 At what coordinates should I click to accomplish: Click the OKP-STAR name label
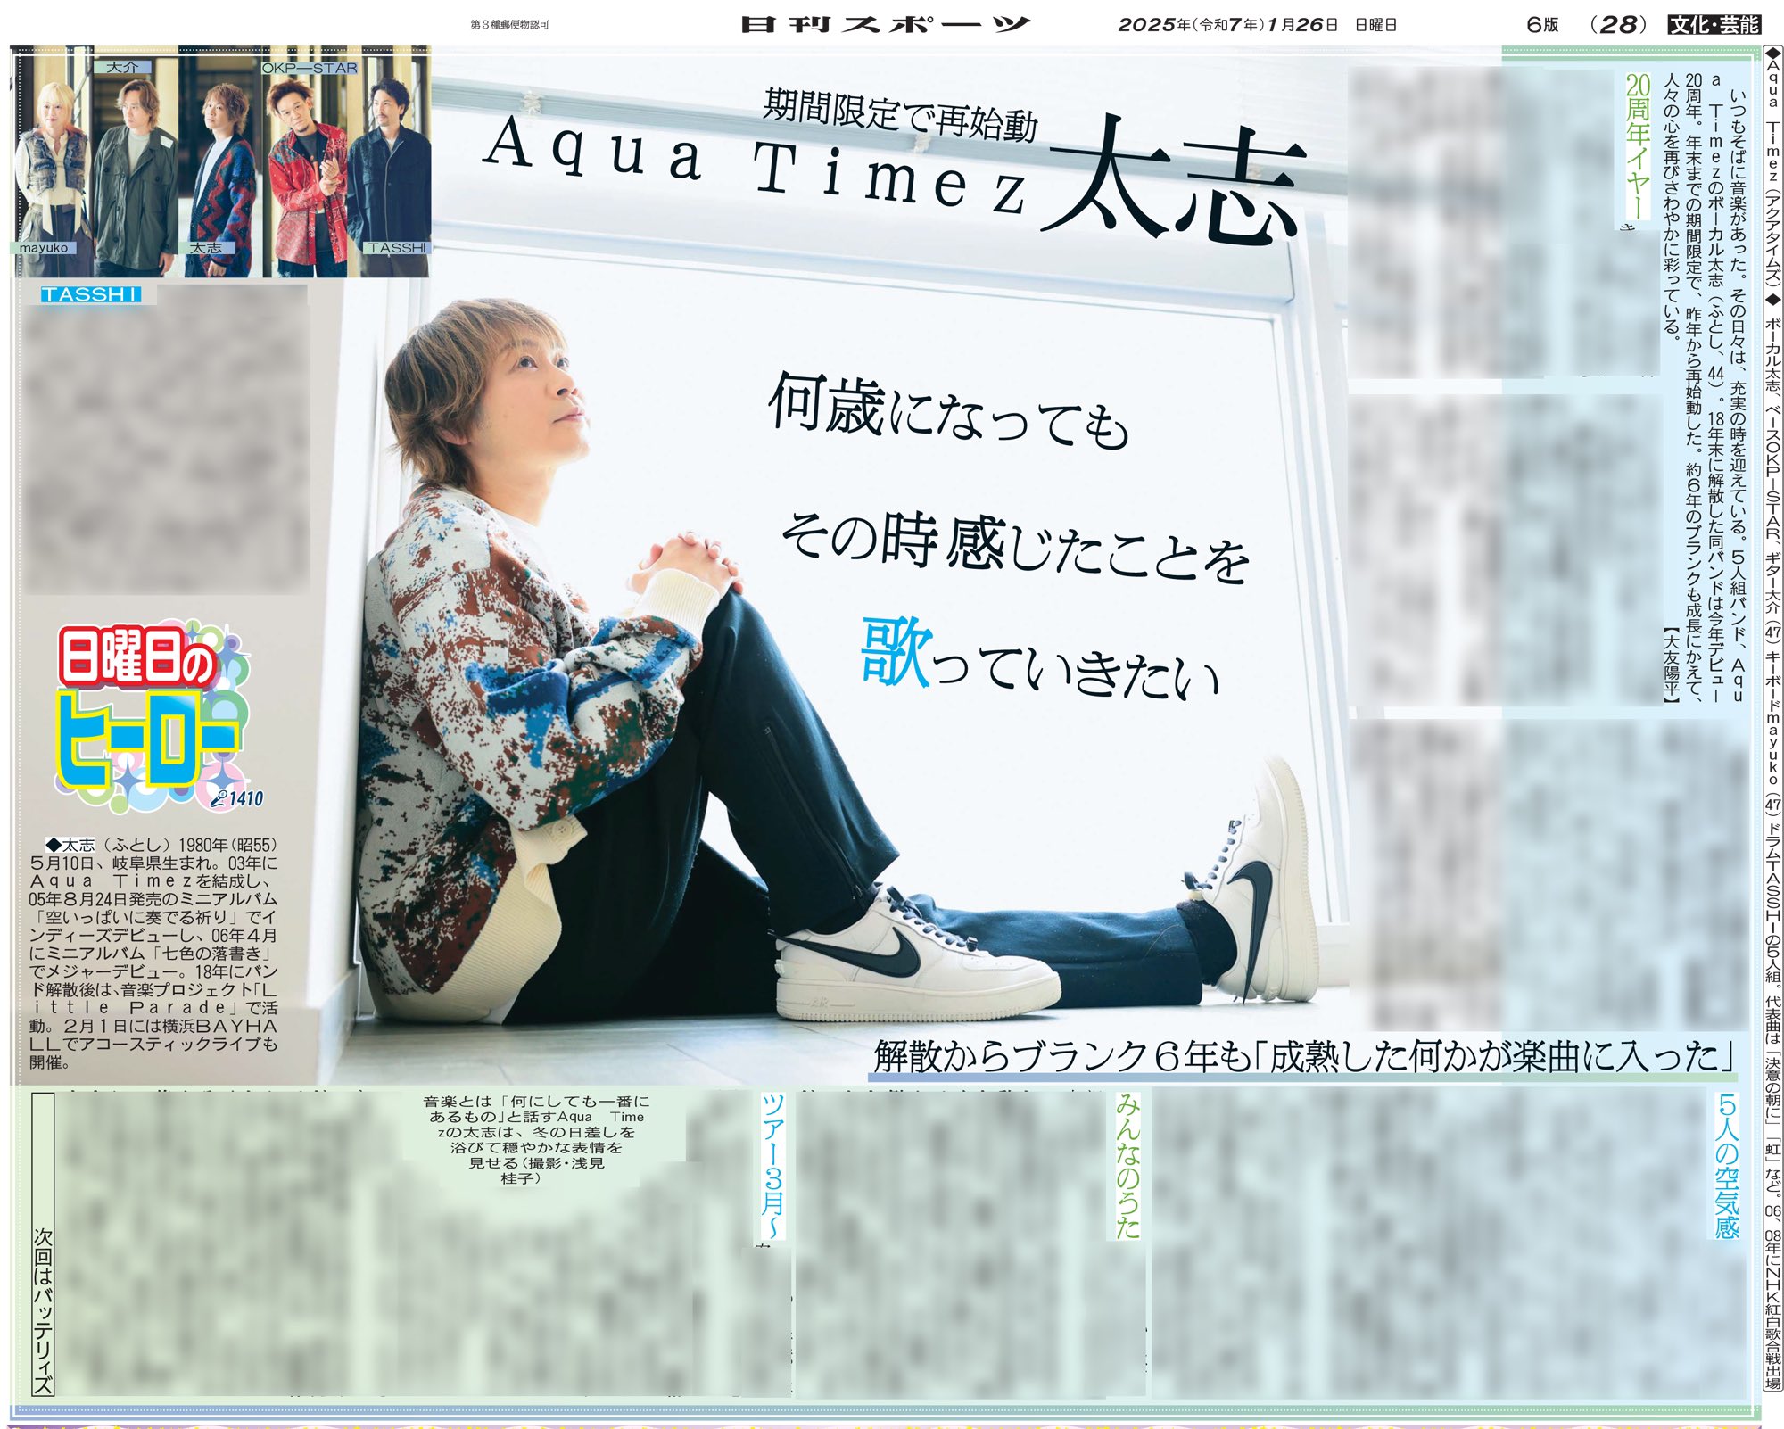310,68
